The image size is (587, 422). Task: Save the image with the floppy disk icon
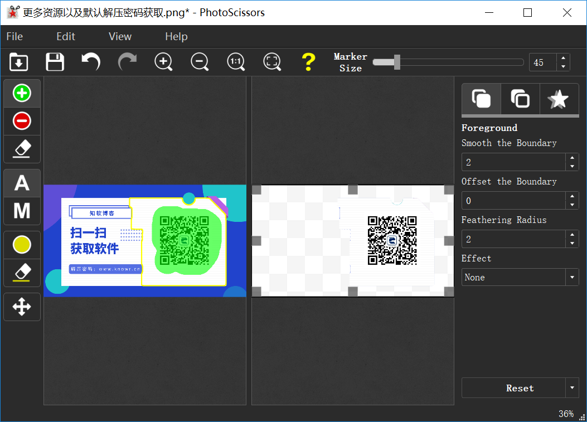pyautogui.click(x=55, y=62)
